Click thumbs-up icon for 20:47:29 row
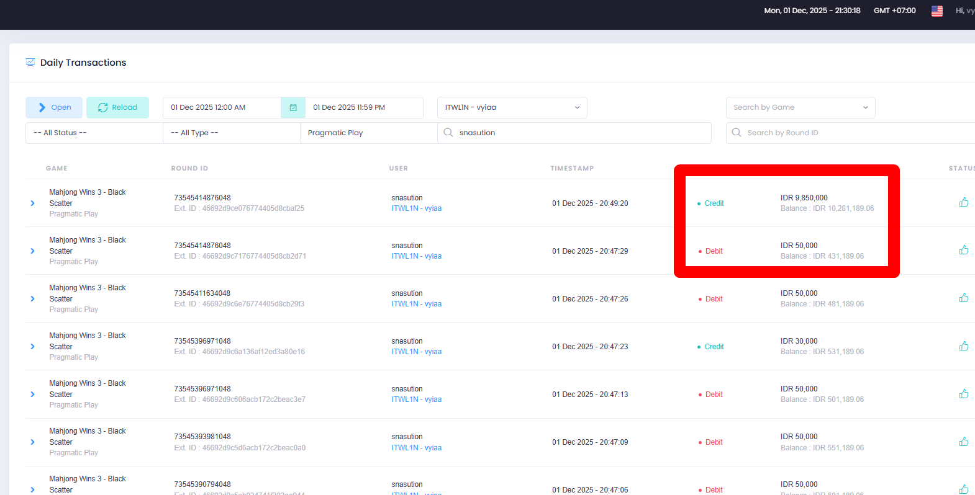Screen dimensions: 975x495 (x=964, y=250)
